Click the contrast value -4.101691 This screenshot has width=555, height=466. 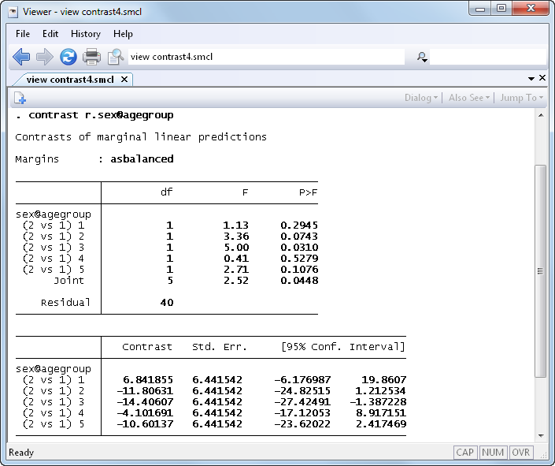(145, 413)
